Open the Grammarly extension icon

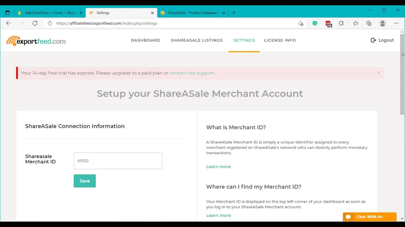[315, 23]
